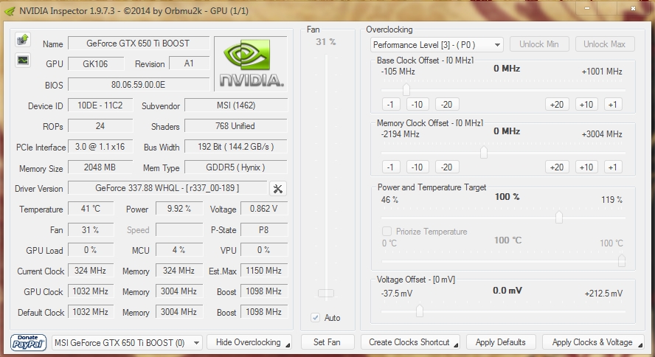The image size is (655, 357).
Task: Expand the Create Clocks Shortcut menu arrow
Action: 456,345
